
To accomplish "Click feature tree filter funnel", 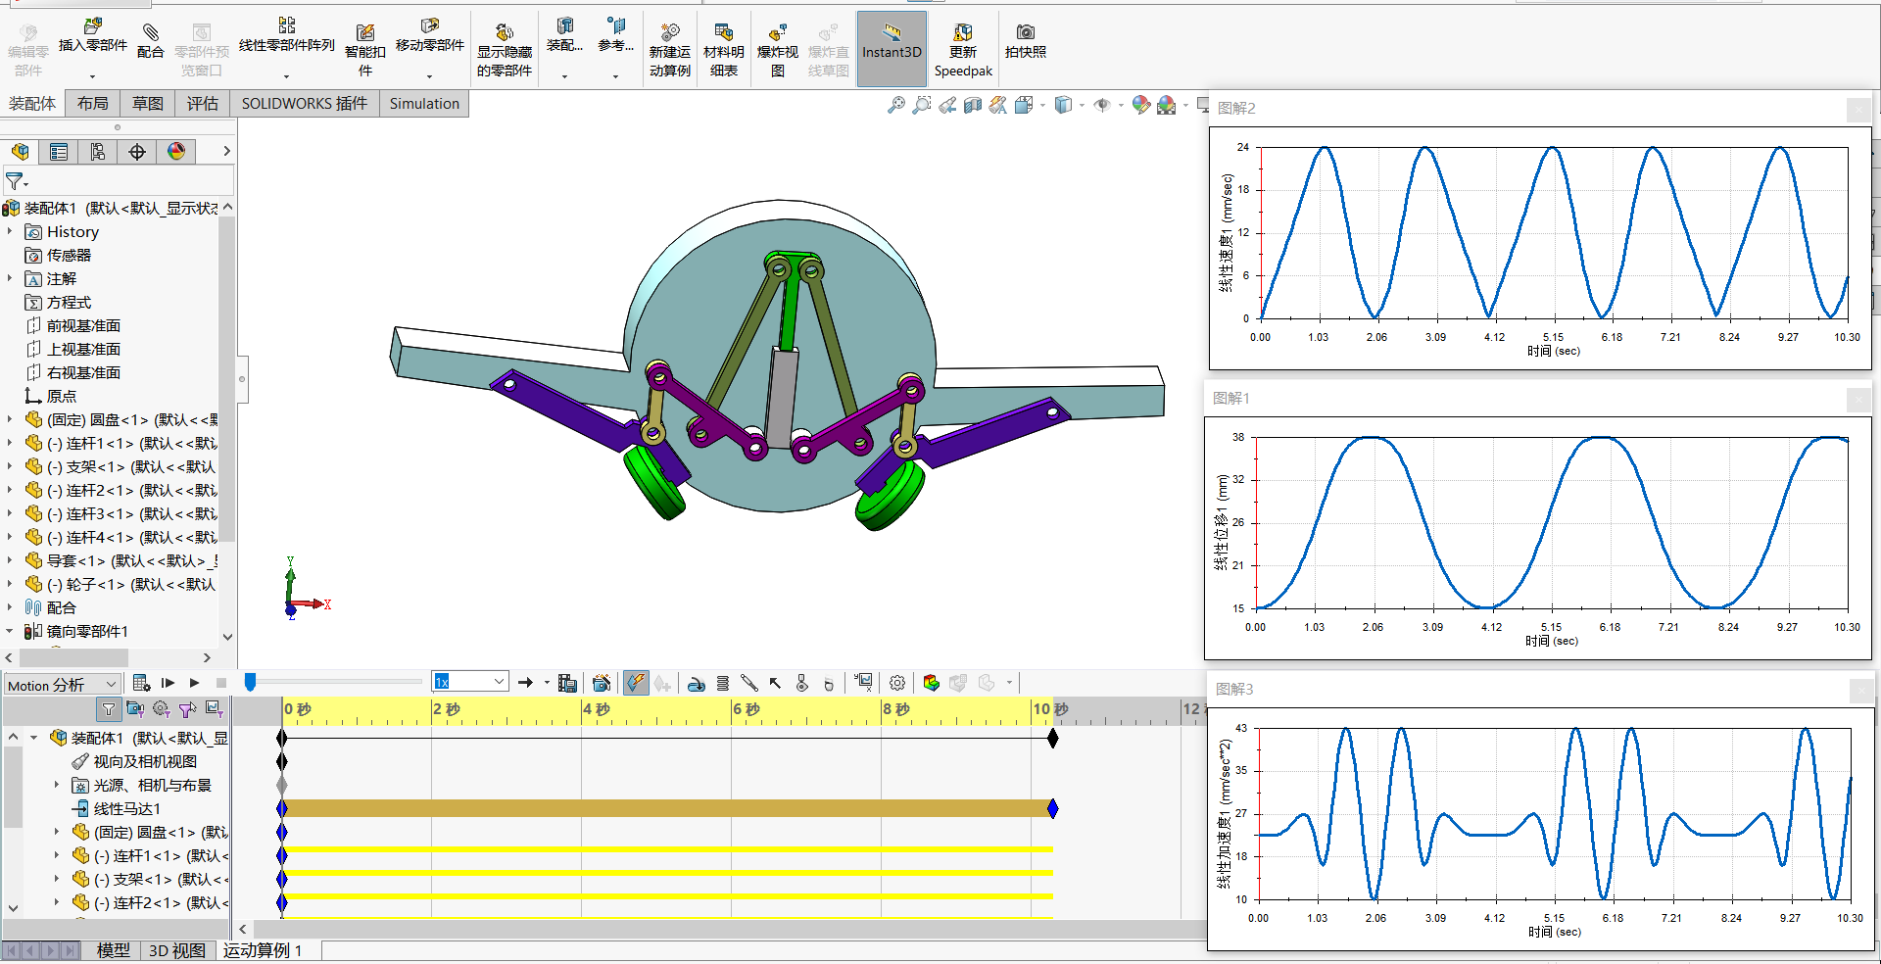I will pyautogui.click(x=15, y=181).
